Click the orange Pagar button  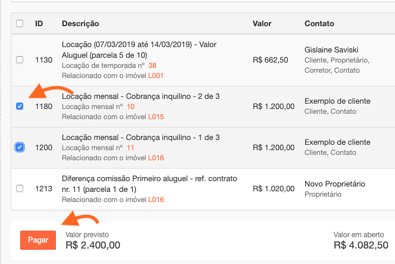point(38,240)
